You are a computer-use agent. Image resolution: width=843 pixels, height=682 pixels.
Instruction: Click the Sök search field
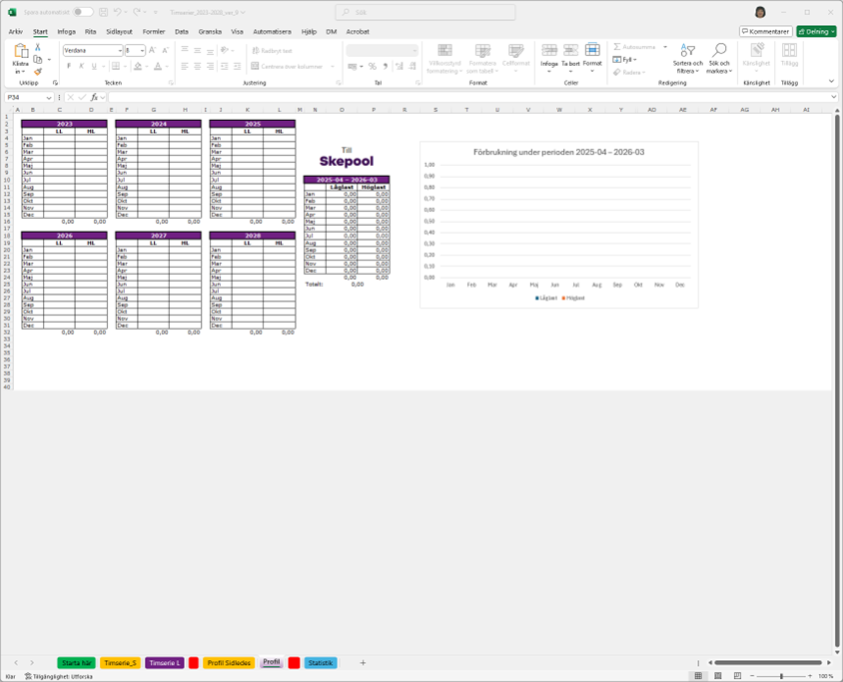pyautogui.click(x=424, y=13)
